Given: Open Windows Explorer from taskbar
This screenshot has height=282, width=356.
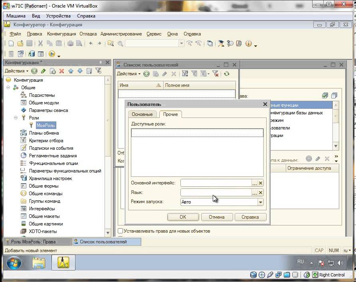Looking at the screenshot, I should 39,263.
